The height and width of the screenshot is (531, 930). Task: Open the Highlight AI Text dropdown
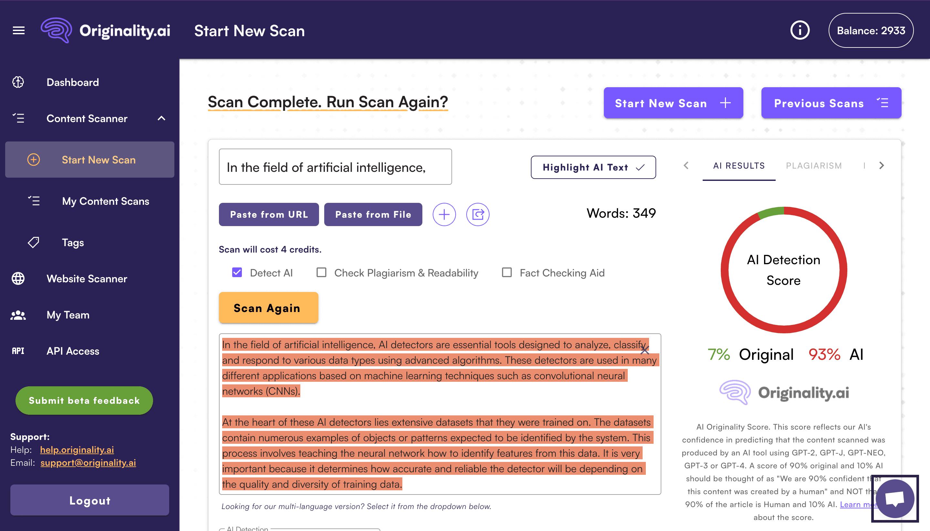click(593, 167)
